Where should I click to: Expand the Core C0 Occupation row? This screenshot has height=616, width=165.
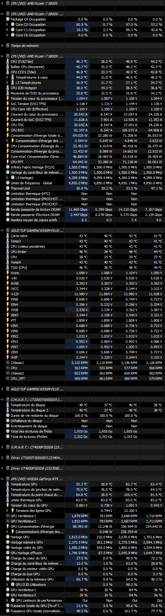point(7,25)
